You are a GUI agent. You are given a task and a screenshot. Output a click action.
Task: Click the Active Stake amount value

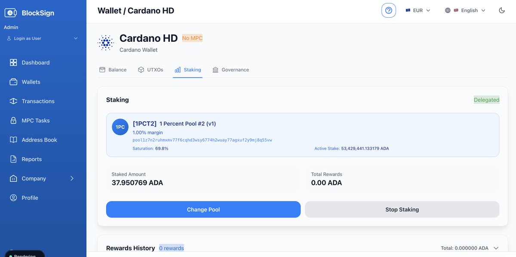[365, 149]
